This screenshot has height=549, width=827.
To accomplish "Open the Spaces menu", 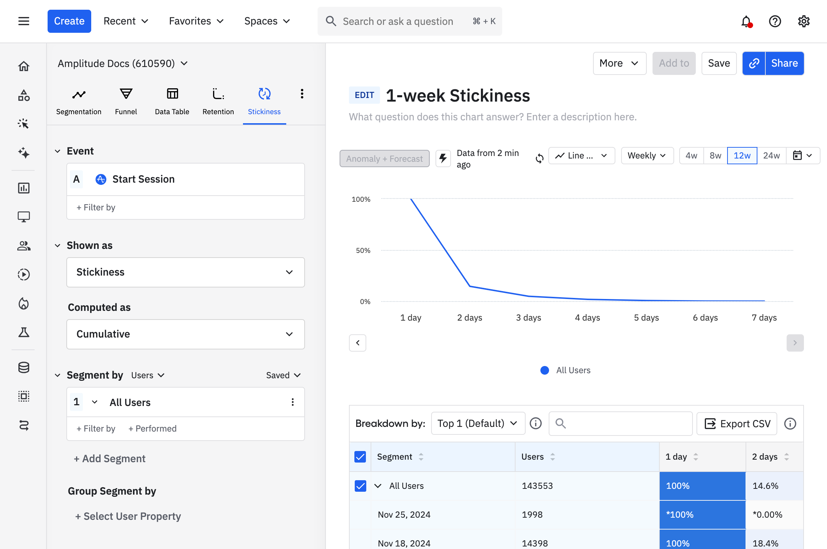I will pyautogui.click(x=267, y=21).
